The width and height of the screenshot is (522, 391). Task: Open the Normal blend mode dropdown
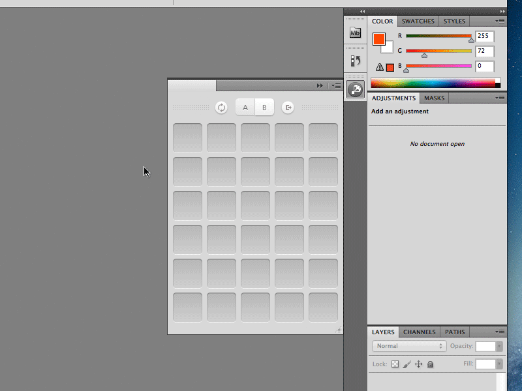pos(408,346)
